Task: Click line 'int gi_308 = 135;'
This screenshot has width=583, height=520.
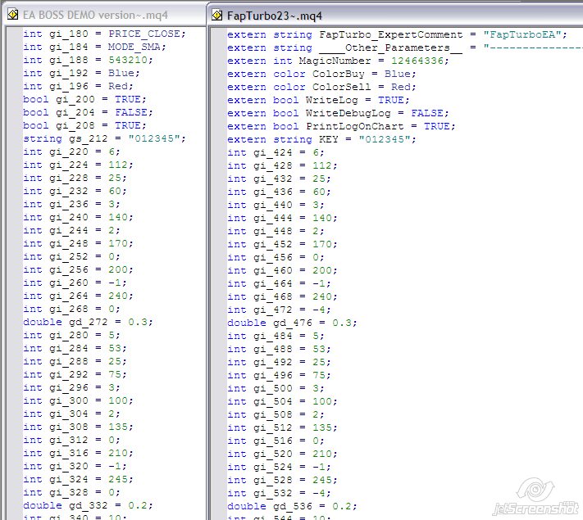Action: click(78, 427)
